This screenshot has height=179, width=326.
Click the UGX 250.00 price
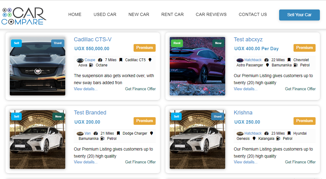tap(247, 122)
